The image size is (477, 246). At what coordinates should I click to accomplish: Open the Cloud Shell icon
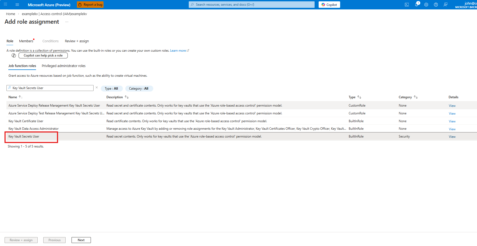pyautogui.click(x=407, y=5)
